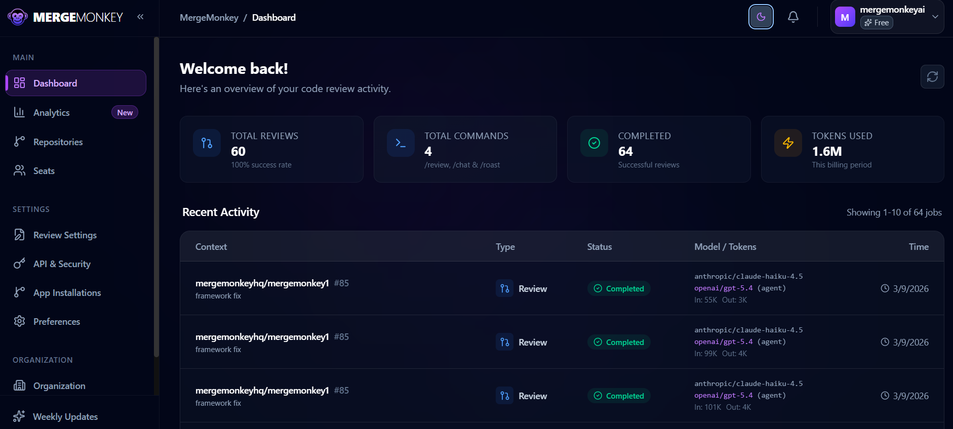Click the Review Settings document icon
Viewport: 953px width, 429px height.
tap(19, 235)
